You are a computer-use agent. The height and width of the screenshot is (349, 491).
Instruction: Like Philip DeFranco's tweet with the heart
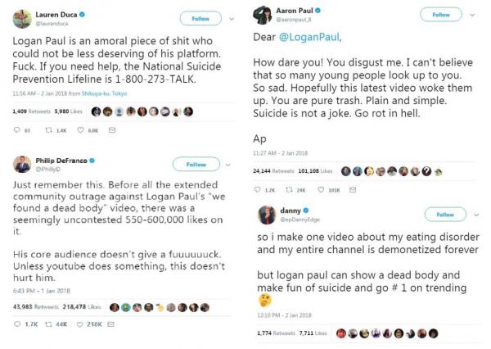tap(80, 324)
